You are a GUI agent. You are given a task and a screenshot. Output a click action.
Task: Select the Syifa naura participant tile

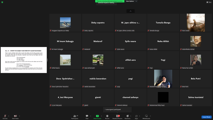[x=130, y=41]
